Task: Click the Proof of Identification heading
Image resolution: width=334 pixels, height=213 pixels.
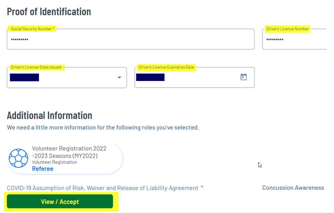Action: 49,12
